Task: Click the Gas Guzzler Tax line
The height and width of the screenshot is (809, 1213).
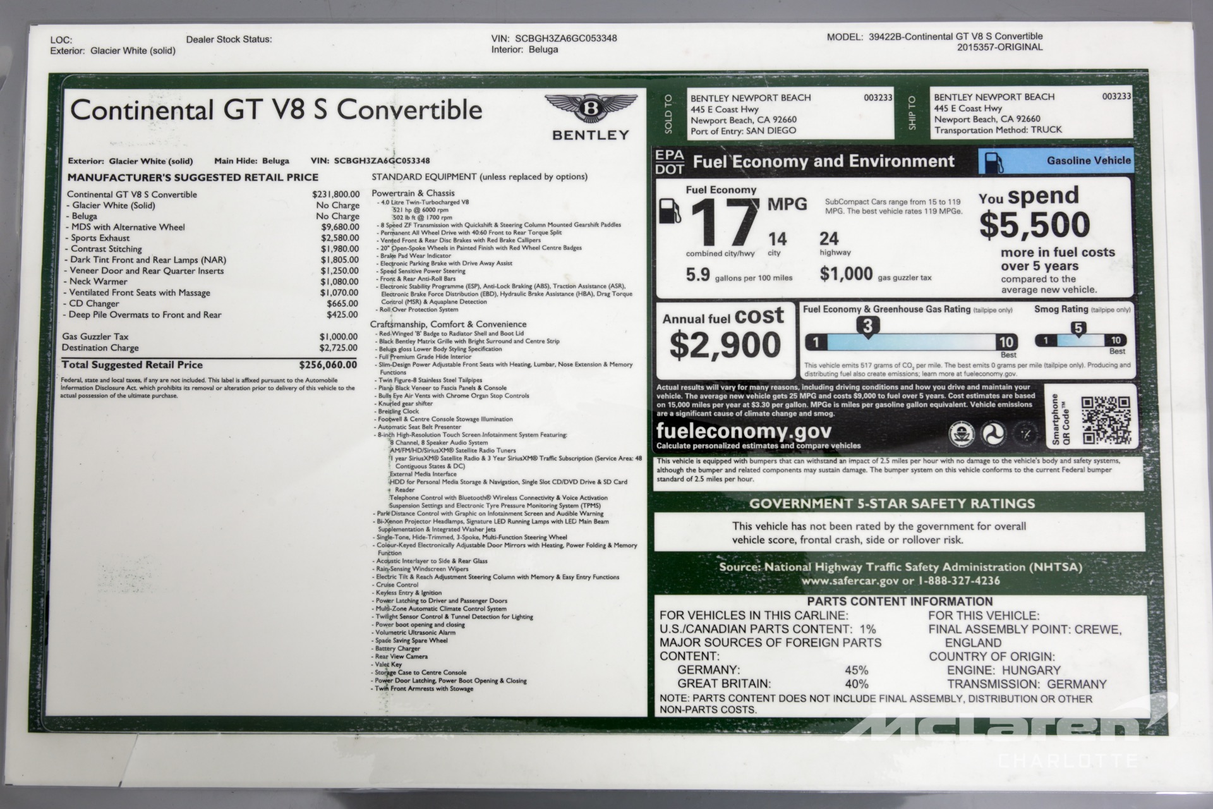Action: tap(210, 337)
